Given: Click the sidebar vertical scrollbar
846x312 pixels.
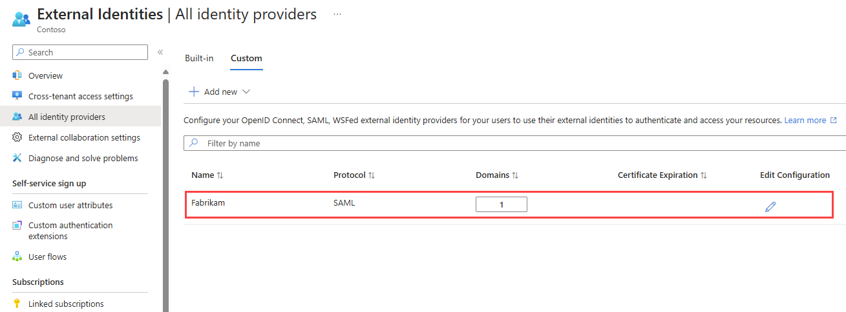Looking at the screenshot, I should [165, 193].
